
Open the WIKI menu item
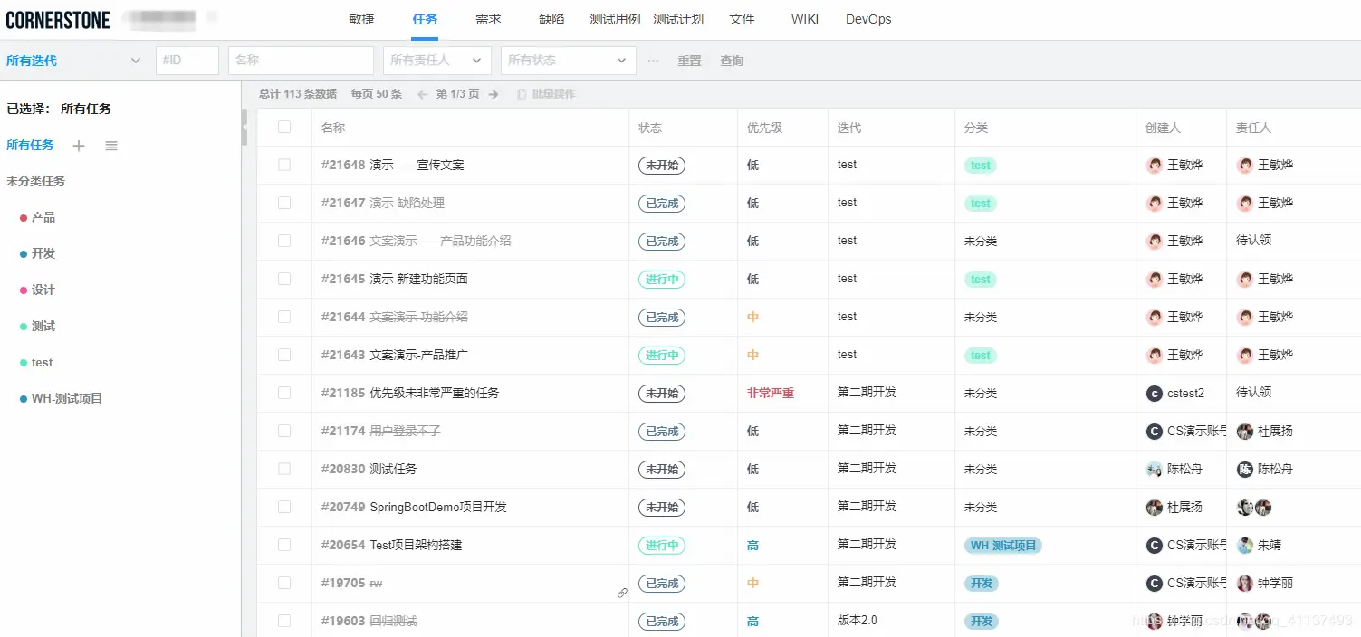[804, 19]
